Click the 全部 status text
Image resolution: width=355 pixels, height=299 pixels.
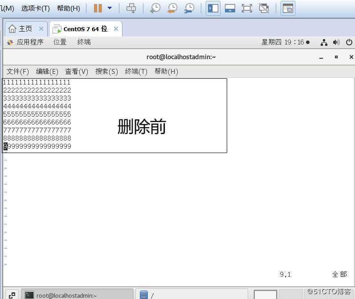[339, 275]
